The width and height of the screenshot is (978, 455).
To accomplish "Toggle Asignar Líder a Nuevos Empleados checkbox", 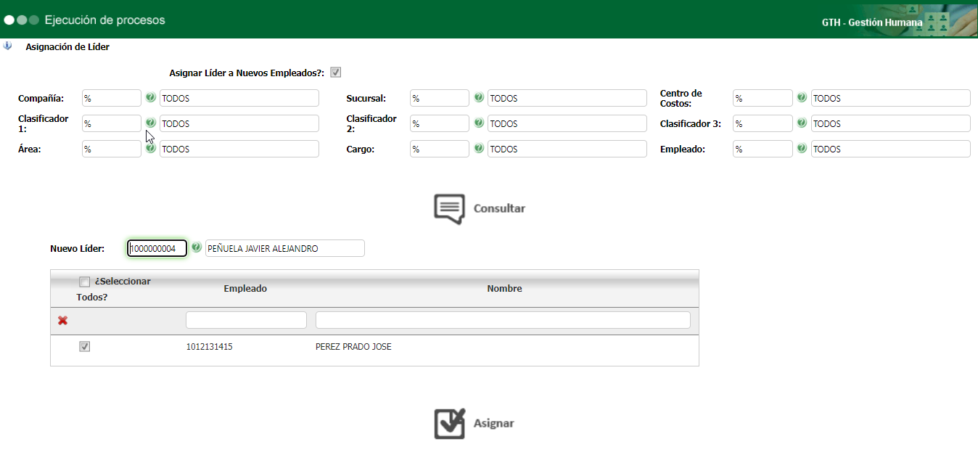I will point(335,73).
